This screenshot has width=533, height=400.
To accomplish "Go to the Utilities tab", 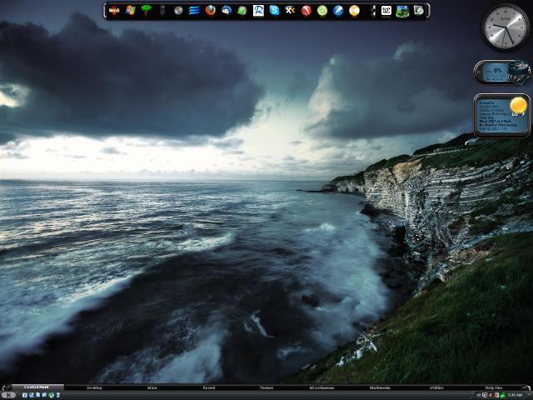I will point(437,387).
